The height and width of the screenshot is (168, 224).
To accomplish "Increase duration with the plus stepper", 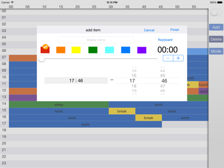I will 178,58.
